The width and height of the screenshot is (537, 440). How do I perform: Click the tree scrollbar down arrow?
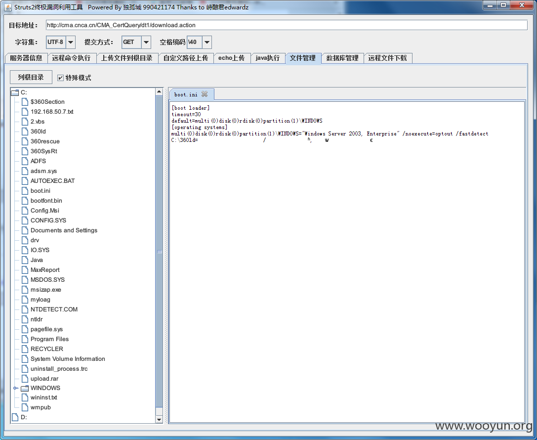click(159, 419)
